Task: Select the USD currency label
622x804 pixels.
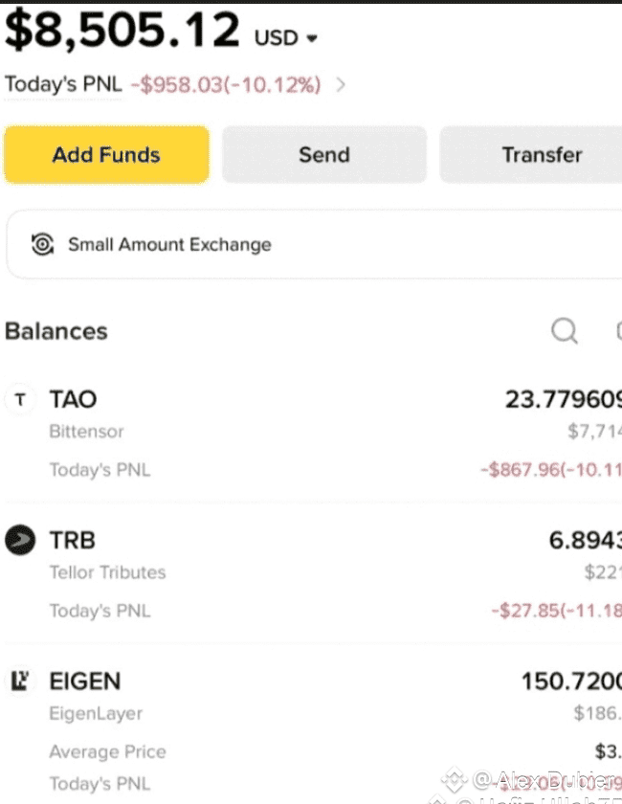Action: coord(276,38)
